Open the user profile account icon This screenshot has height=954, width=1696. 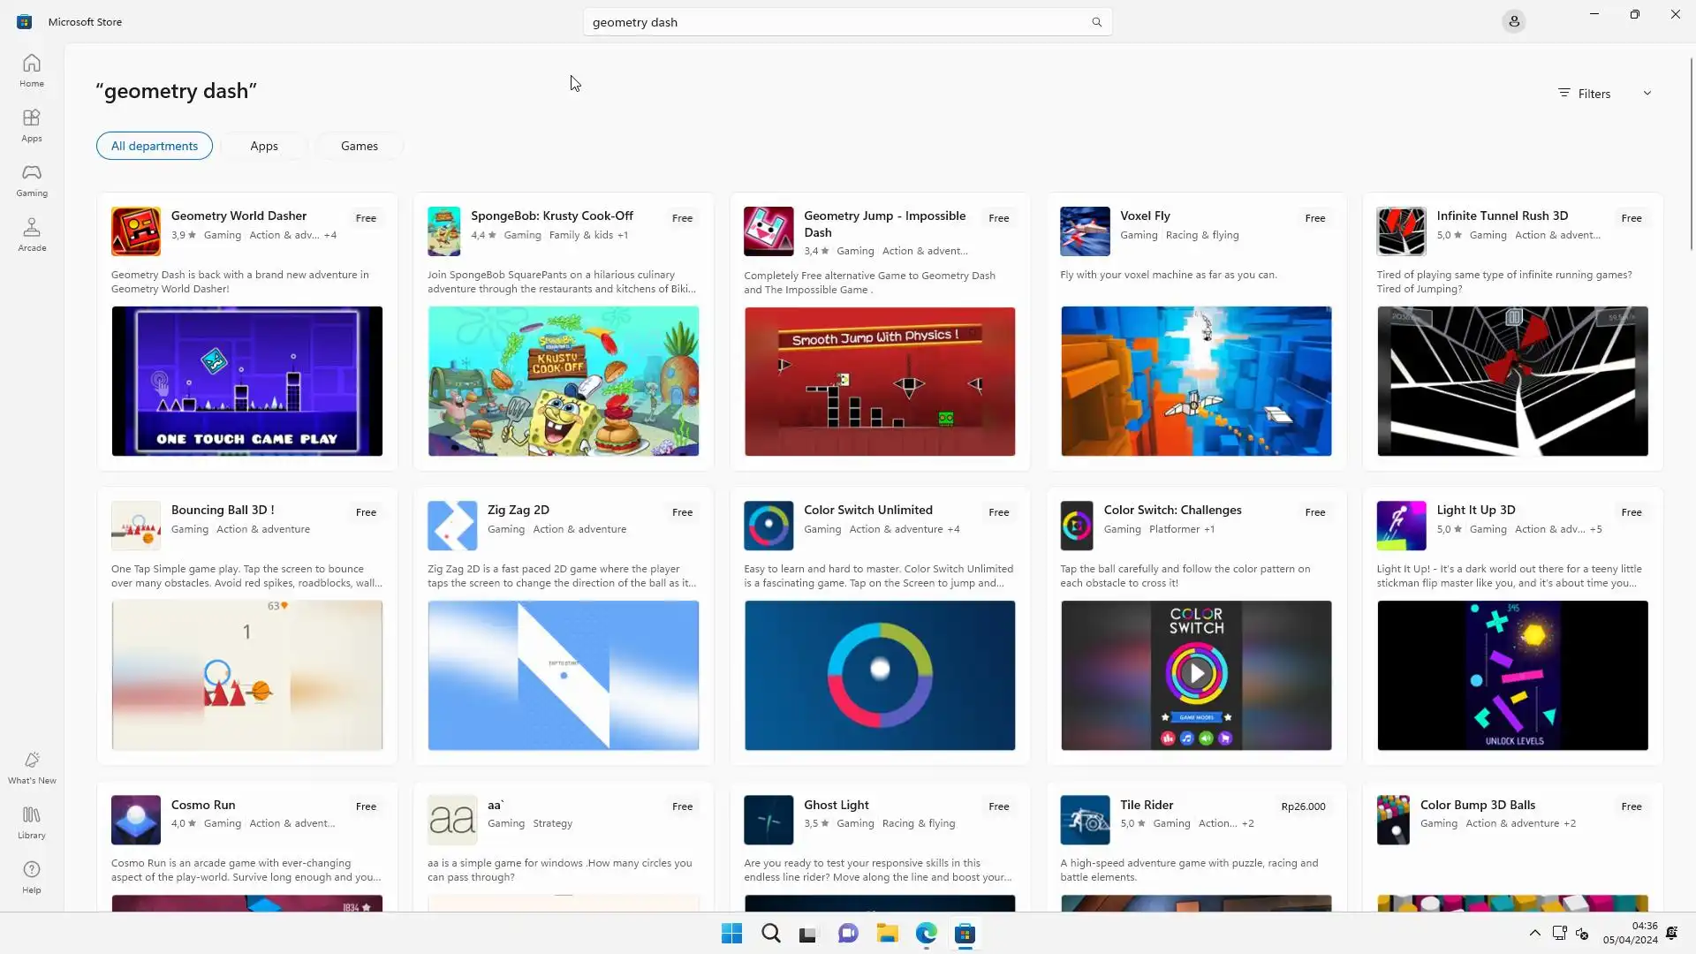[x=1513, y=21]
